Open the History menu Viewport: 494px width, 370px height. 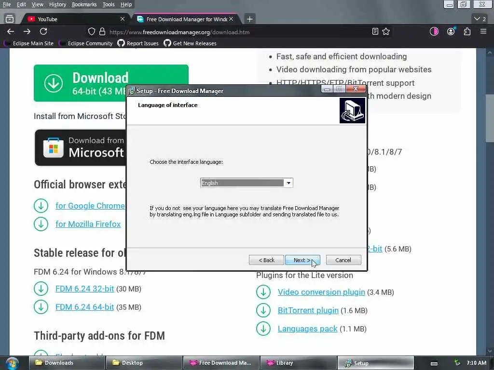point(58,4)
